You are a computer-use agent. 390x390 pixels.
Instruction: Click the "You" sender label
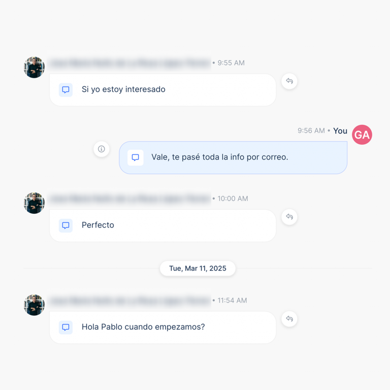click(340, 131)
